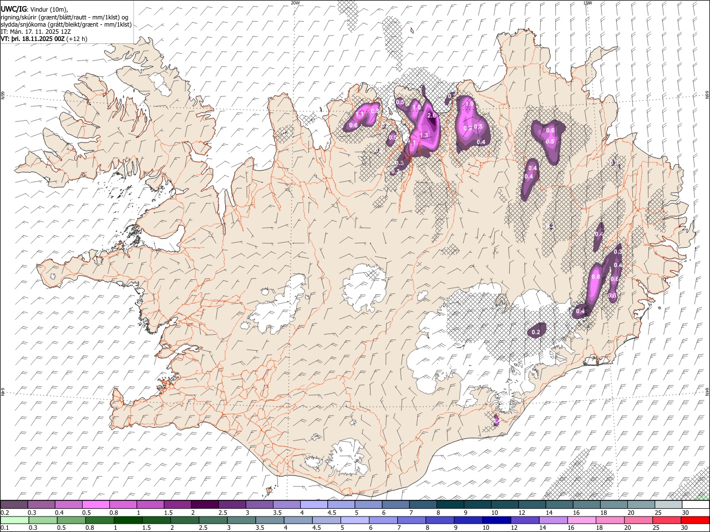Pick the upper scale 6–7 slate blue swatch
Viewport: 710px width, 532px height.
395,505
